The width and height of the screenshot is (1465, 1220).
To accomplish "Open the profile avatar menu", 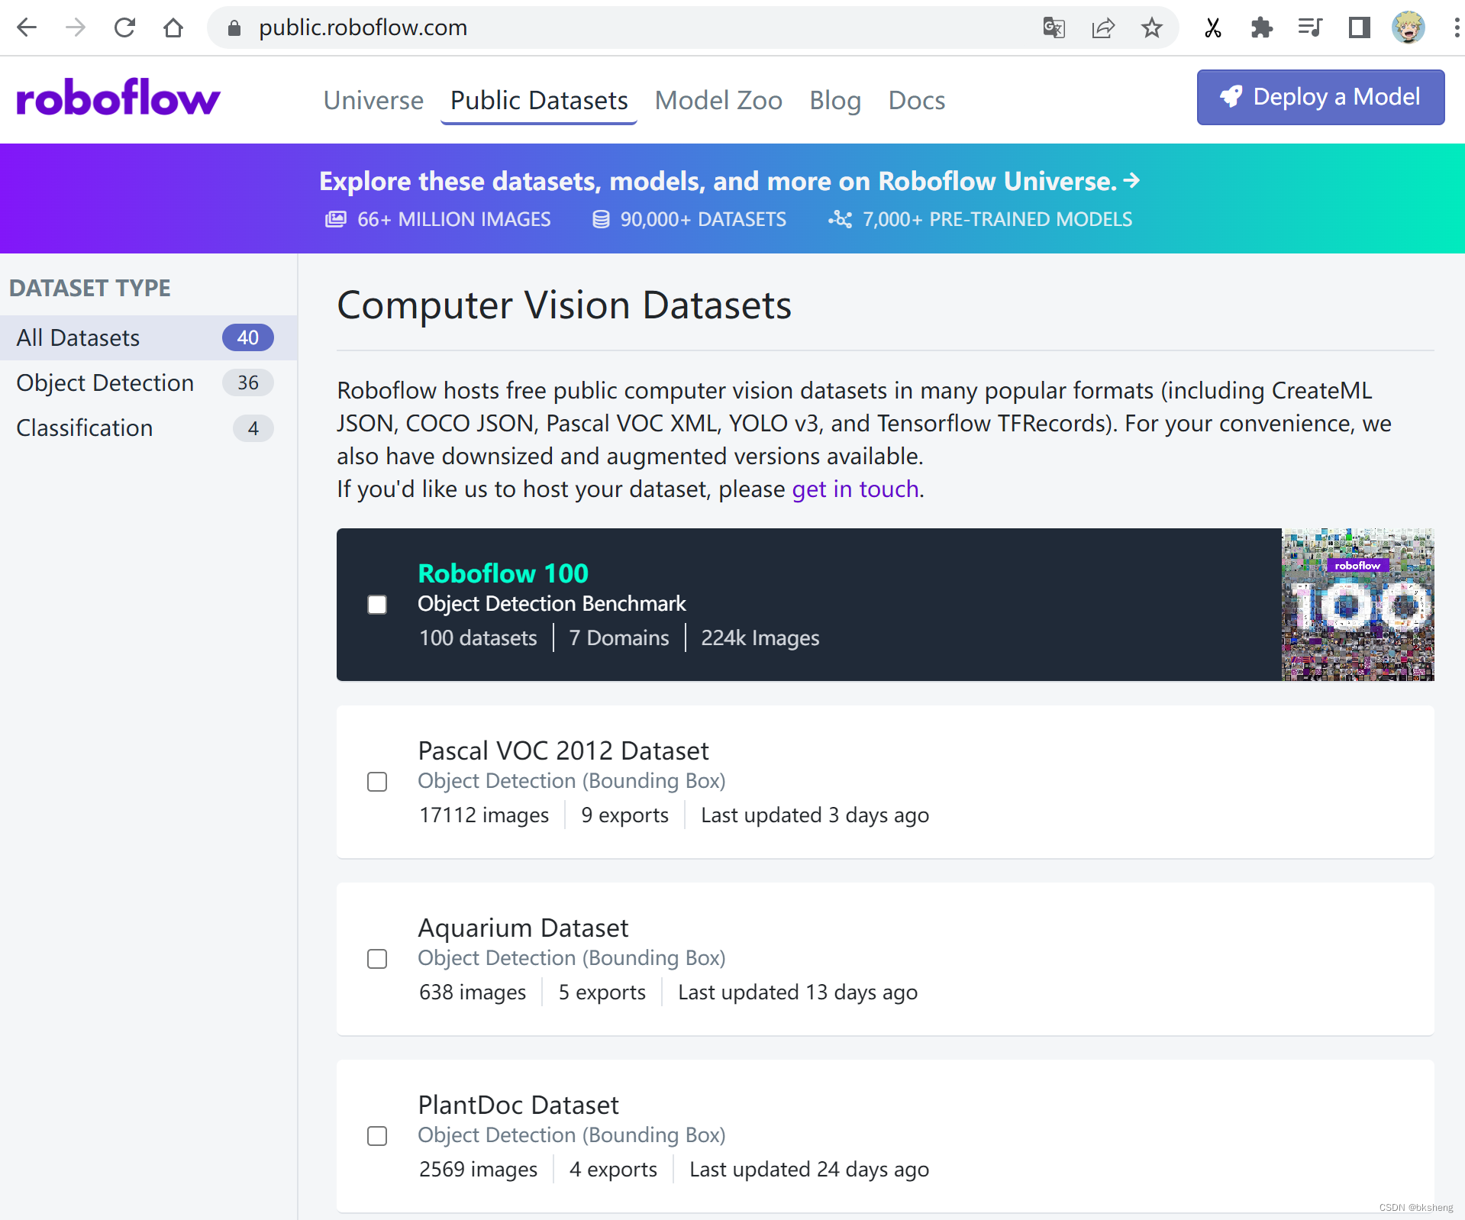I will 1409,28.
